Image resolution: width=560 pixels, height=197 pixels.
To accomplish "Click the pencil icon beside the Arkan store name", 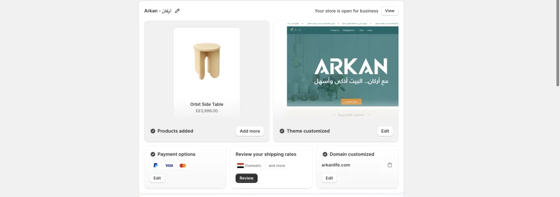I will tap(177, 11).
